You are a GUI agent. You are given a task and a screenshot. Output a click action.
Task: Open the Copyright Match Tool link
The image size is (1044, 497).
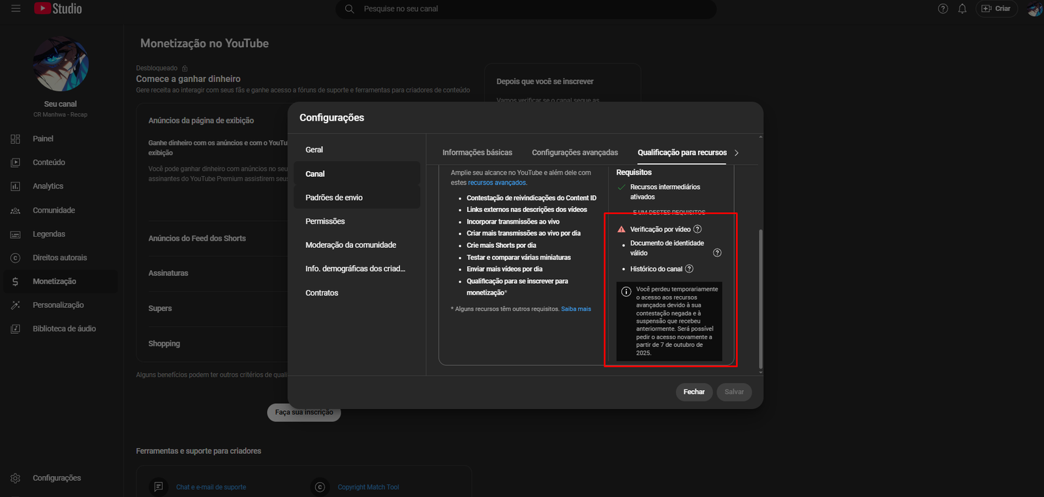pyautogui.click(x=368, y=487)
